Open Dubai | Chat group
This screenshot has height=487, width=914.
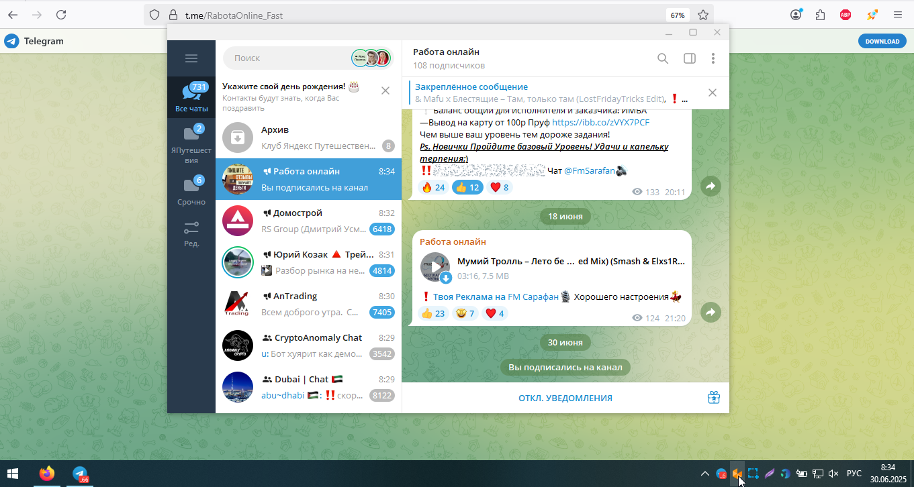(308, 387)
